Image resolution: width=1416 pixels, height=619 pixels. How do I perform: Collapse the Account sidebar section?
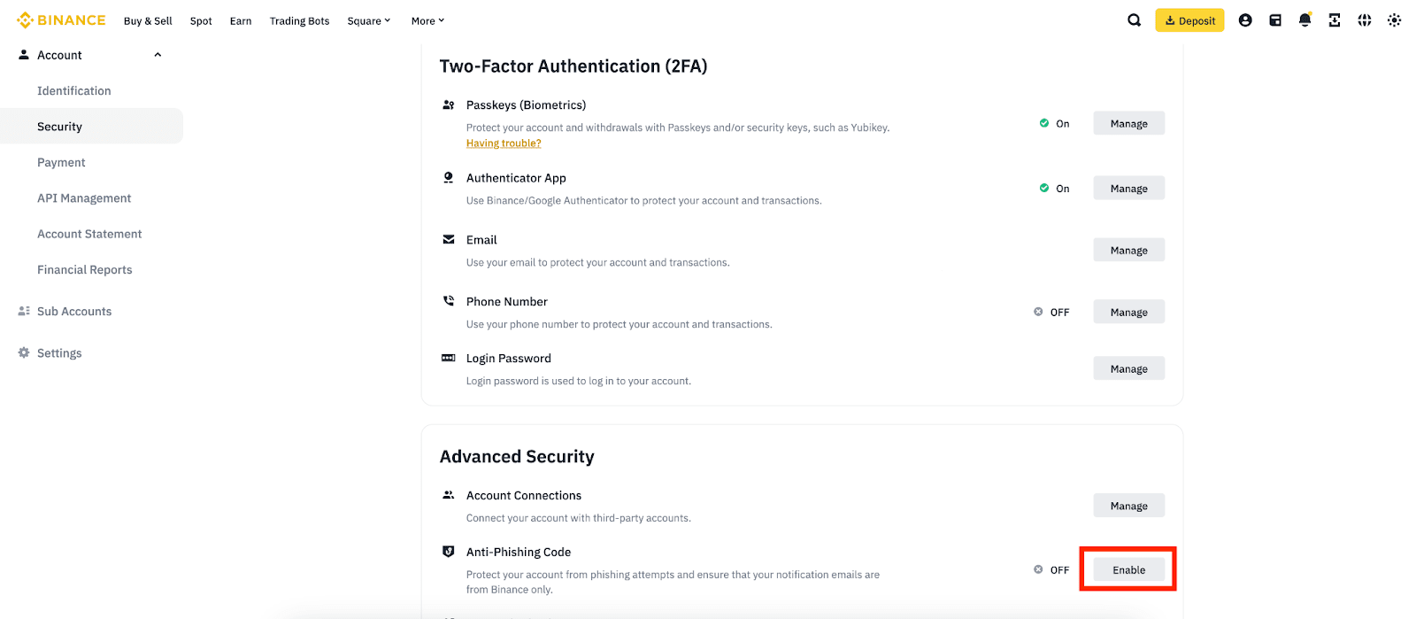click(158, 55)
